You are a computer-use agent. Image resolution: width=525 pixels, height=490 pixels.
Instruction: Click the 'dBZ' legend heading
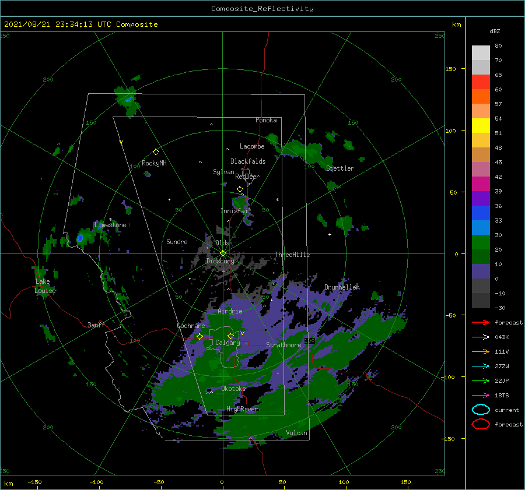495,31
